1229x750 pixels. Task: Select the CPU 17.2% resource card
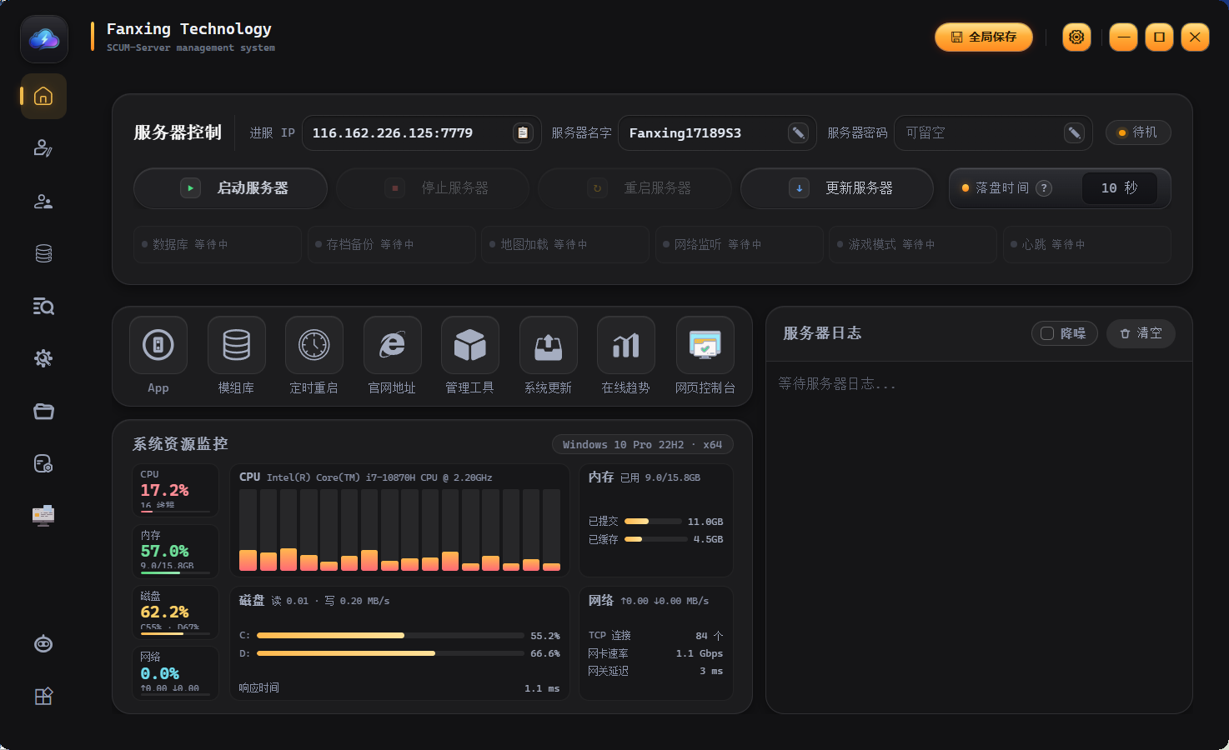click(x=175, y=490)
